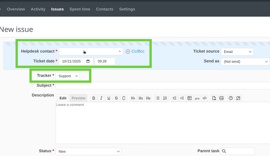Apply underline formatting to text
The height and width of the screenshot is (156, 270).
click(x=109, y=98)
